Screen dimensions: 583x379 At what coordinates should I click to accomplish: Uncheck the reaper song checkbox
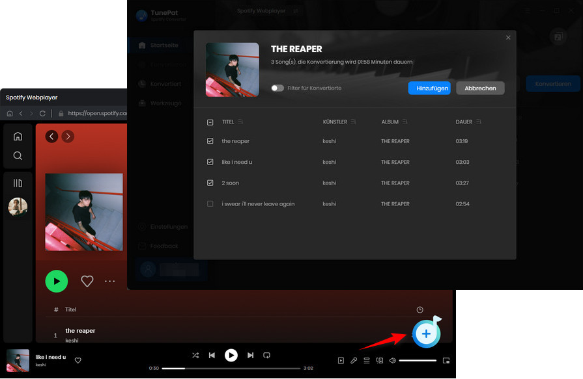pos(210,141)
